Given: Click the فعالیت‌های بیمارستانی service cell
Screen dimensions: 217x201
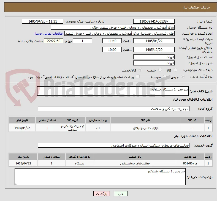Looking at the screenshot, I should (135, 163).
